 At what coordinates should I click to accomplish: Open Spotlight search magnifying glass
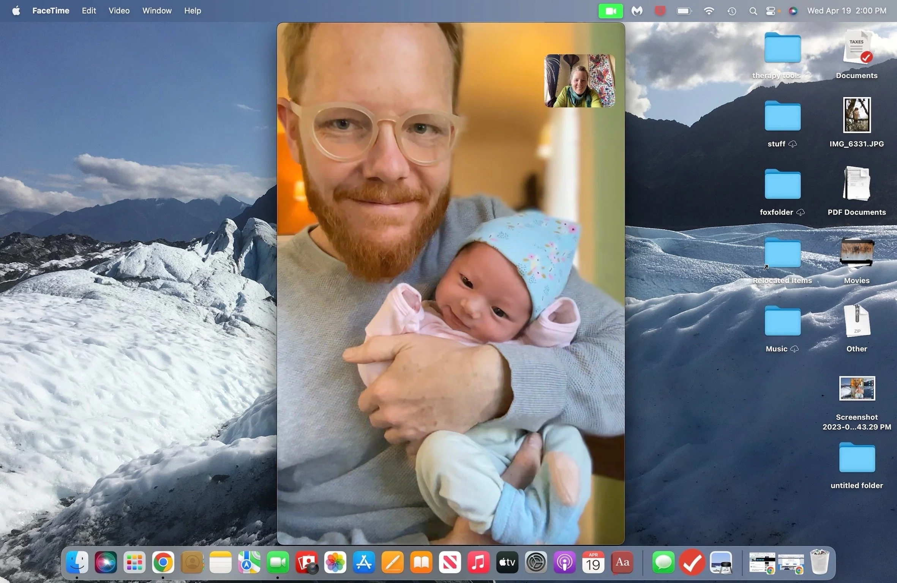tap(753, 11)
